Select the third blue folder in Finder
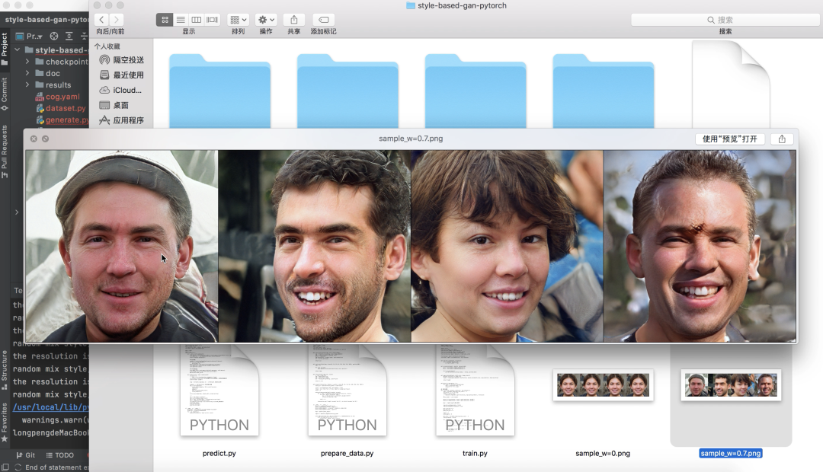 point(476,91)
